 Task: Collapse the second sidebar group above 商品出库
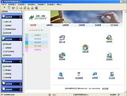[x=20, y=39]
